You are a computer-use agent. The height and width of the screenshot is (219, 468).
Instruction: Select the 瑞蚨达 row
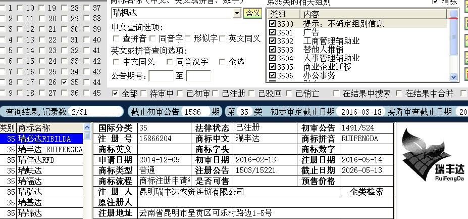41,171
